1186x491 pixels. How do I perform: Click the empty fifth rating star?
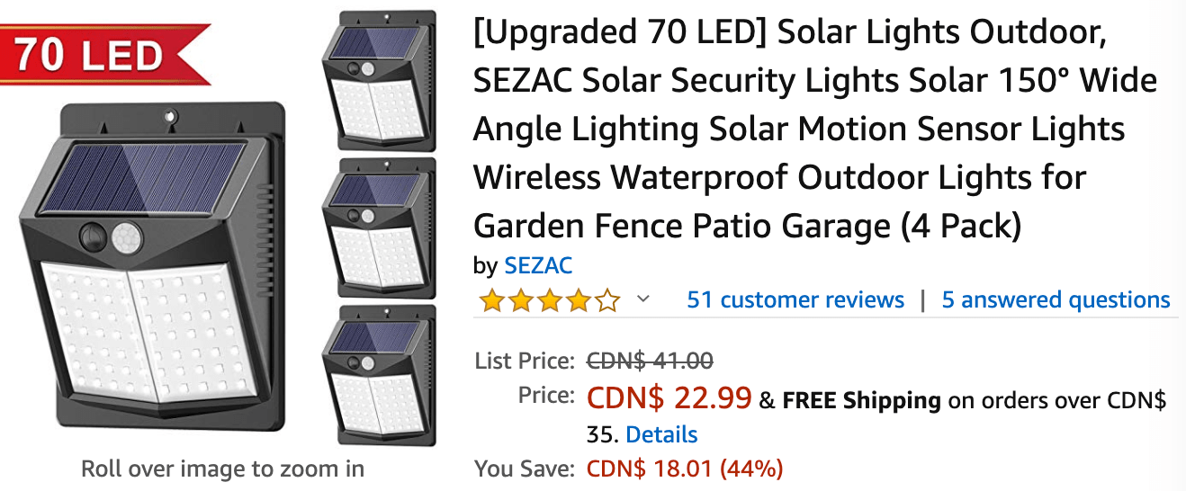click(x=608, y=300)
